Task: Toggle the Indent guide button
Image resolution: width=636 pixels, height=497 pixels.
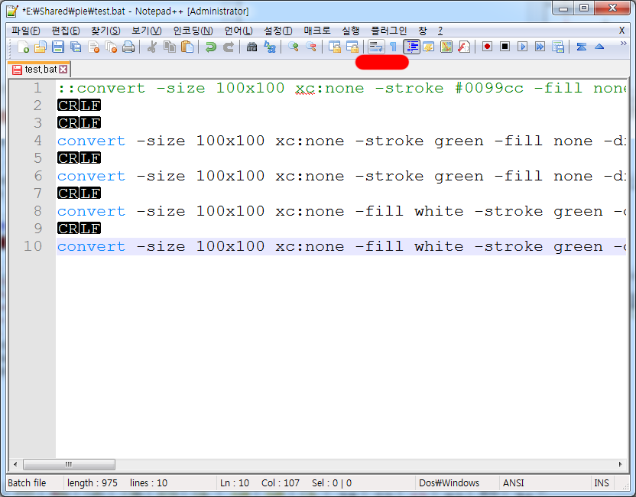Action: click(x=412, y=47)
